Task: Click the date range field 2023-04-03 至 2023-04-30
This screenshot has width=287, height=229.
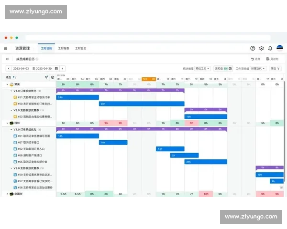Action: [33, 69]
